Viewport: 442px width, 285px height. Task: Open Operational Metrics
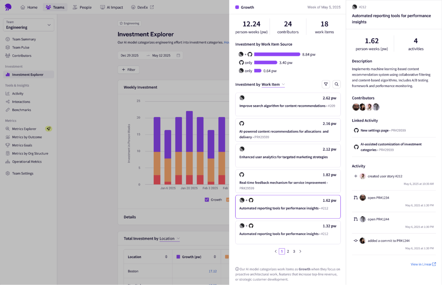pos(26,161)
